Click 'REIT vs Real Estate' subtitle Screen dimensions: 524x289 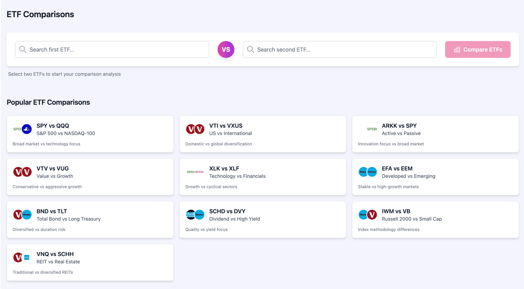58,262
